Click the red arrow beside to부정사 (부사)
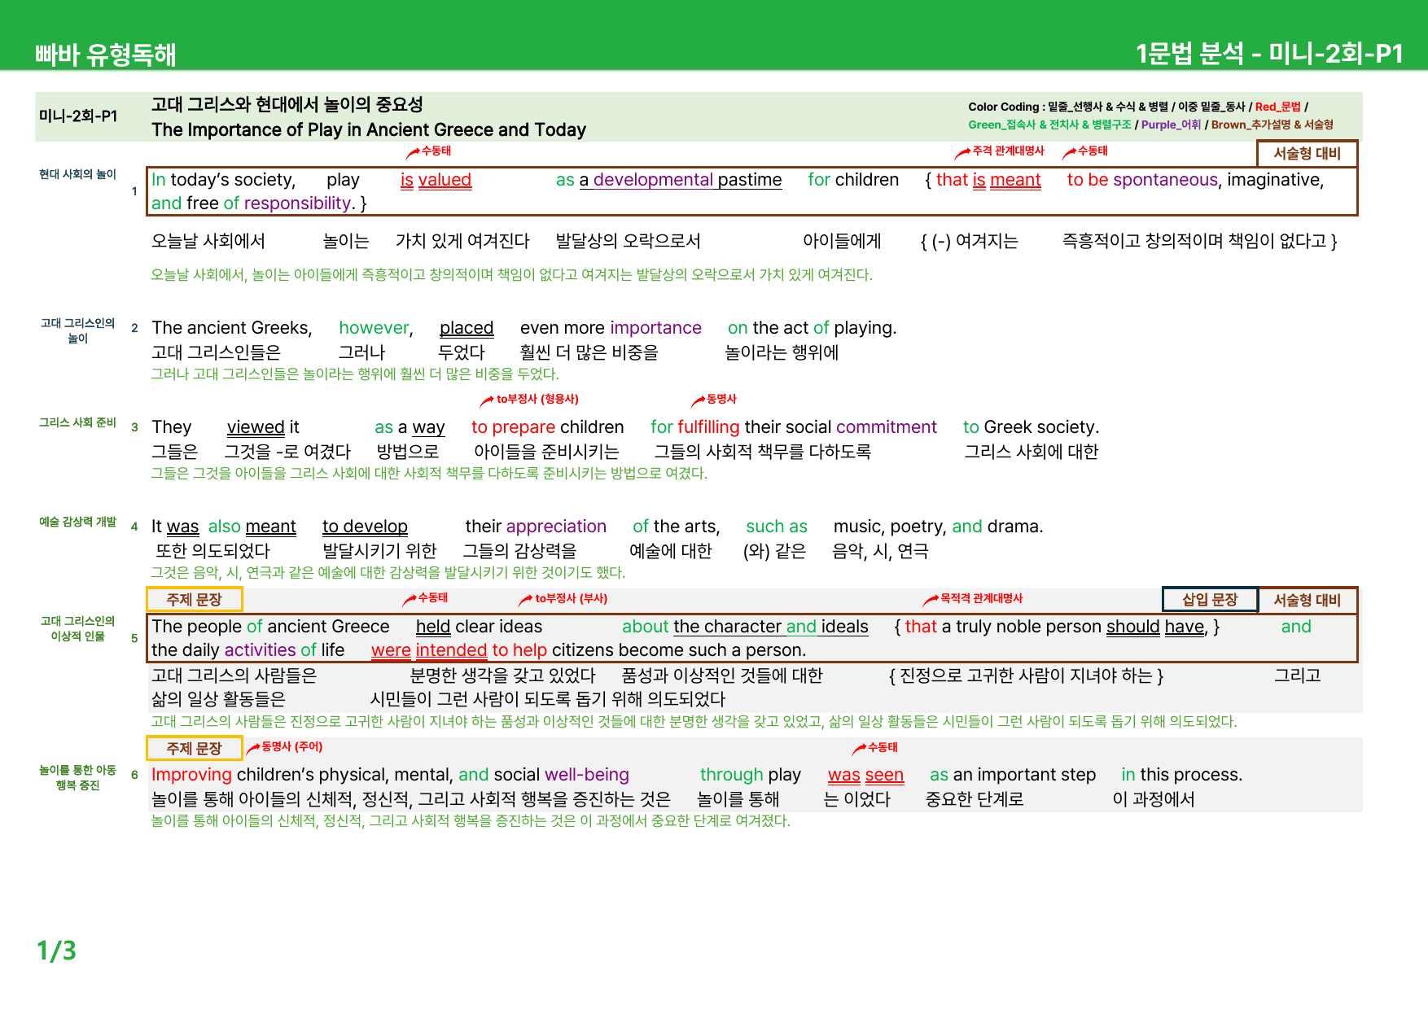Image resolution: width=1428 pixels, height=1010 pixels. (x=526, y=600)
